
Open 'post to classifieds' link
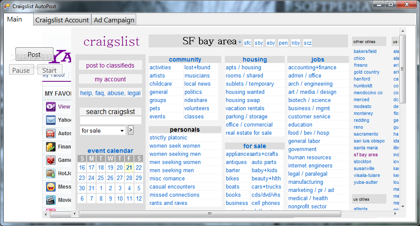pos(110,65)
